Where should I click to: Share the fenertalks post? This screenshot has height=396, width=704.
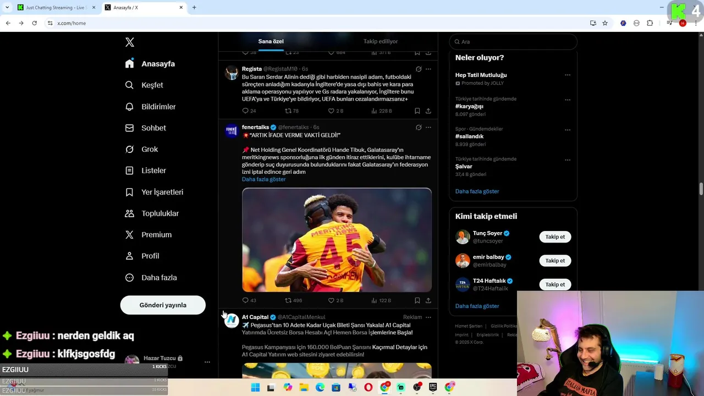428,300
